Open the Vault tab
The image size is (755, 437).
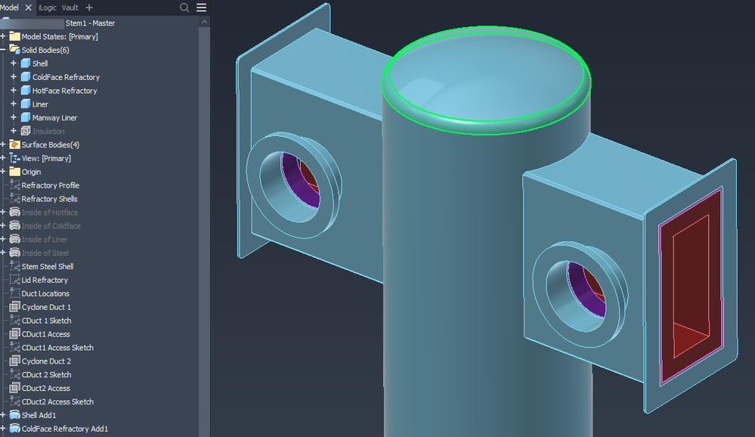point(70,8)
